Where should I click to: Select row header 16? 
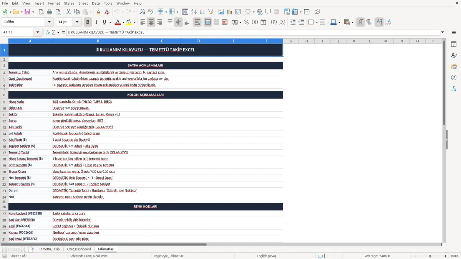click(4, 146)
